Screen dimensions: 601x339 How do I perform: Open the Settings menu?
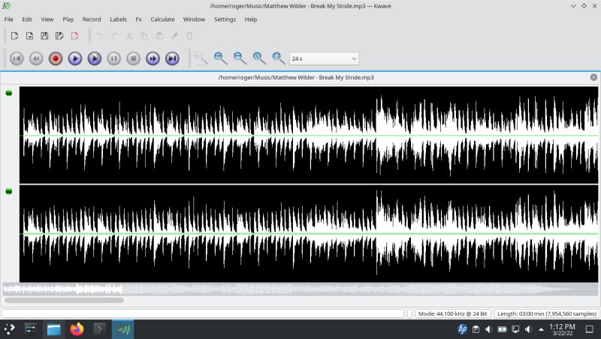[x=225, y=19]
